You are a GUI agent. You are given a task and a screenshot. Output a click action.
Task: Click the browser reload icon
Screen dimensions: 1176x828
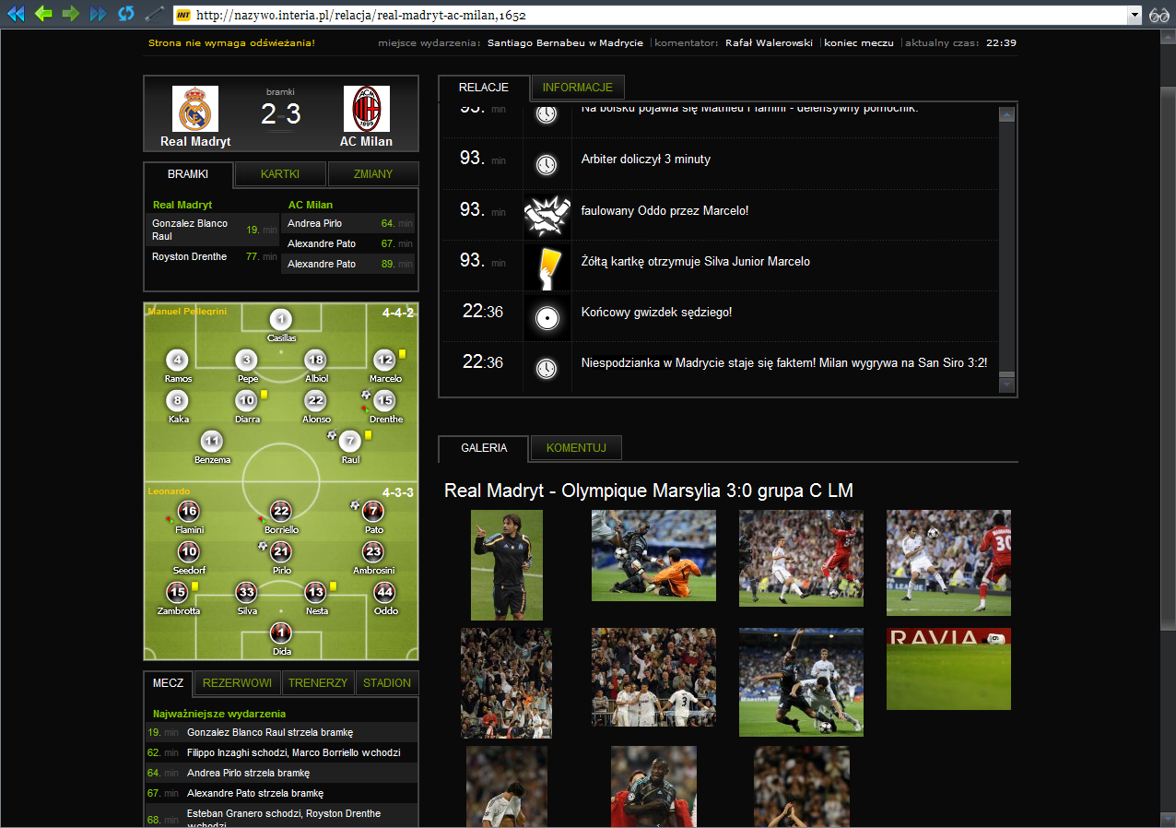point(126,14)
